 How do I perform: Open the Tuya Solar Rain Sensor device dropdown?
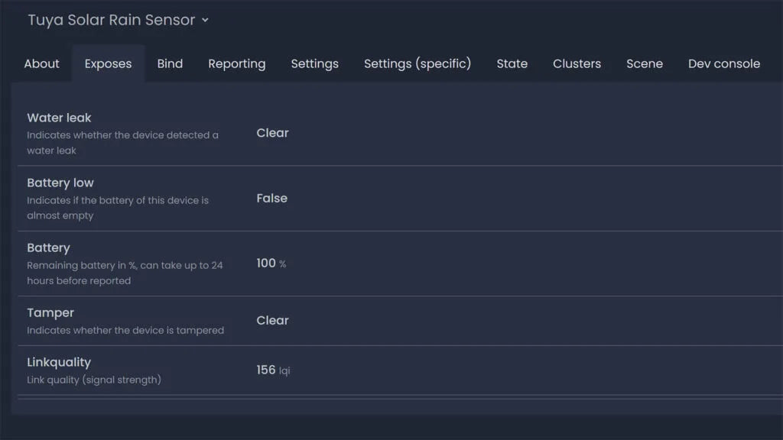click(x=119, y=21)
